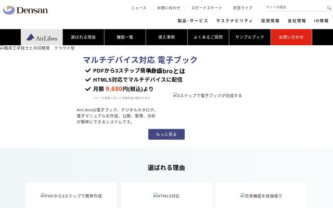
Task: Click the 9,680 price text
Action: 114,89
